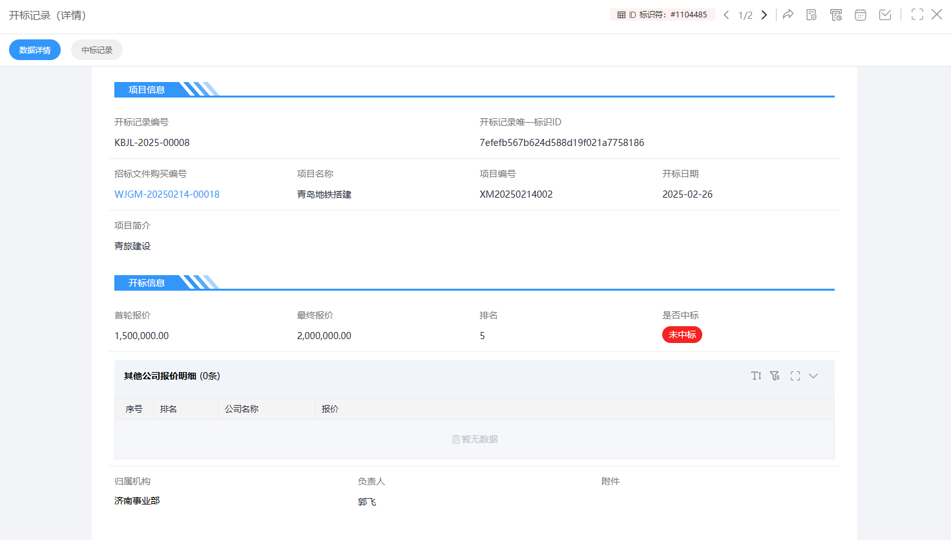This screenshot has width=951, height=540.
Task: Click the 公司名称 column header
Action: tap(242, 409)
